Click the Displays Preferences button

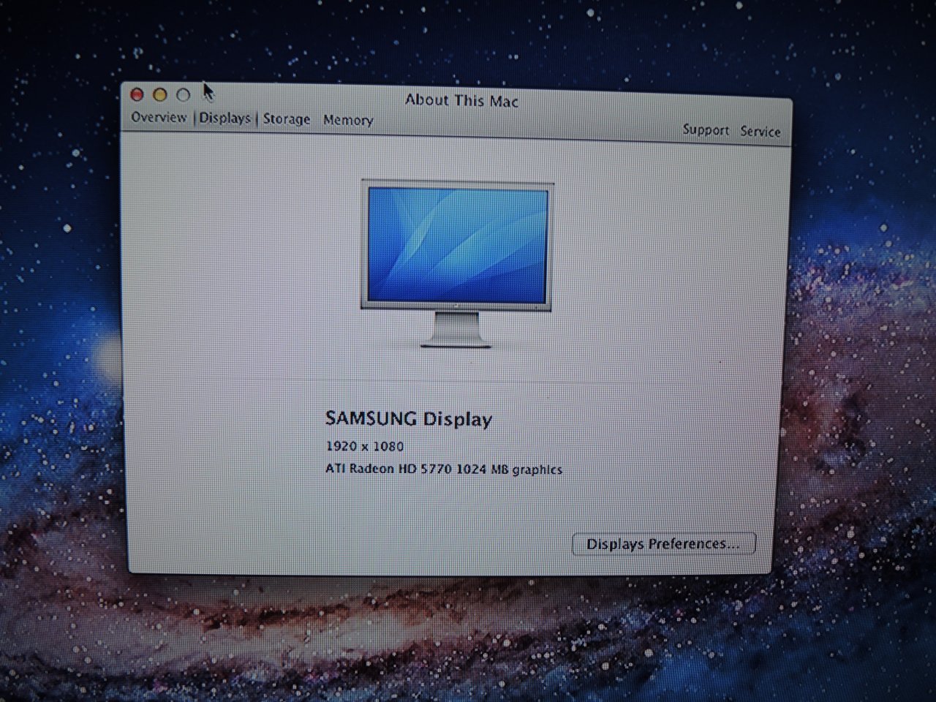click(x=663, y=544)
